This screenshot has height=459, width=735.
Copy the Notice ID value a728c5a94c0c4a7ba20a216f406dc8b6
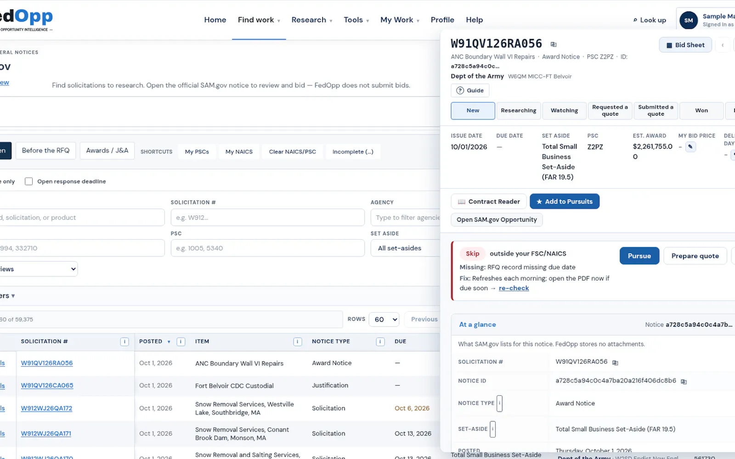tap(684, 381)
